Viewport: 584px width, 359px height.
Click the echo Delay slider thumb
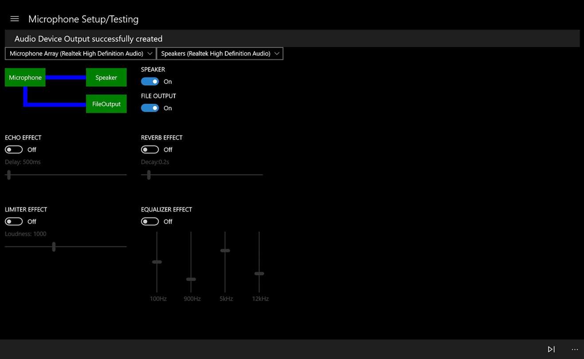pos(9,175)
